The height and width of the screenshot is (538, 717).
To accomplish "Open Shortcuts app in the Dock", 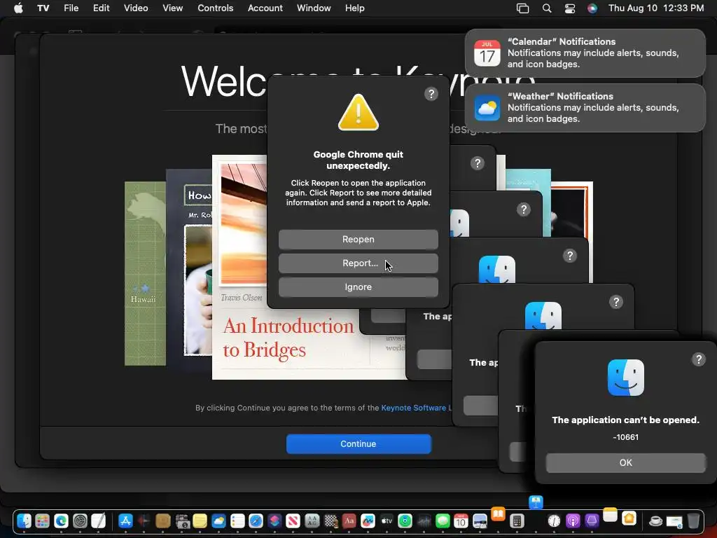I will pyautogui.click(x=274, y=520).
